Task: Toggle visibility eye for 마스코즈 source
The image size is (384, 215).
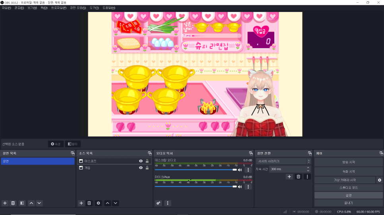Action: click(141, 161)
